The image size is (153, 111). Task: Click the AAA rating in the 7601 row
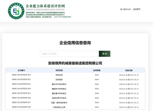coord(97,75)
